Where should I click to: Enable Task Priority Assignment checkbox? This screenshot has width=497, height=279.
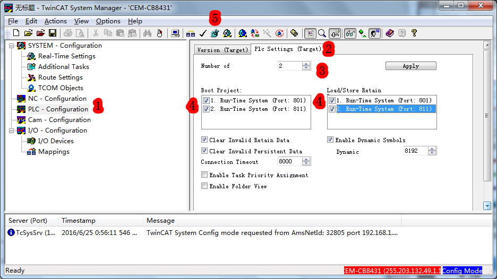tap(204, 175)
